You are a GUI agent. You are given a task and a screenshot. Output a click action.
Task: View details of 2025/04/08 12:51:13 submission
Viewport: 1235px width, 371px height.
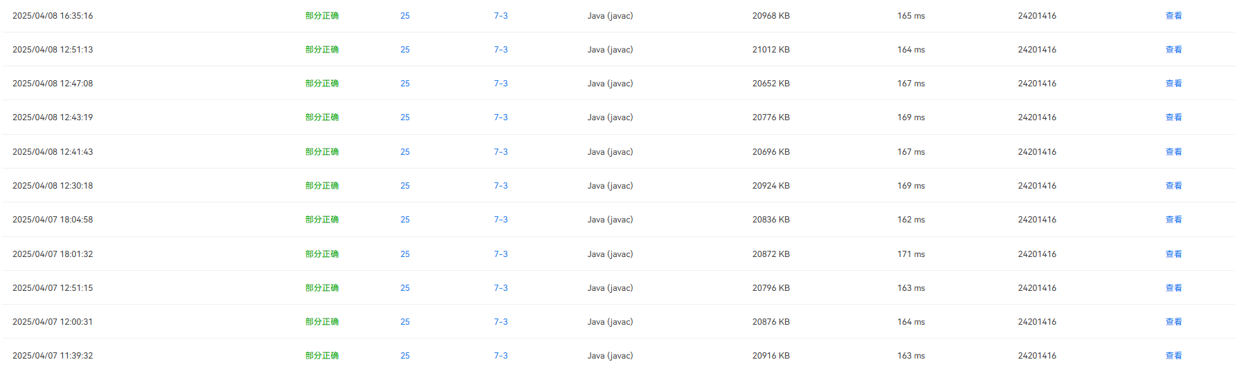pos(1173,50)
